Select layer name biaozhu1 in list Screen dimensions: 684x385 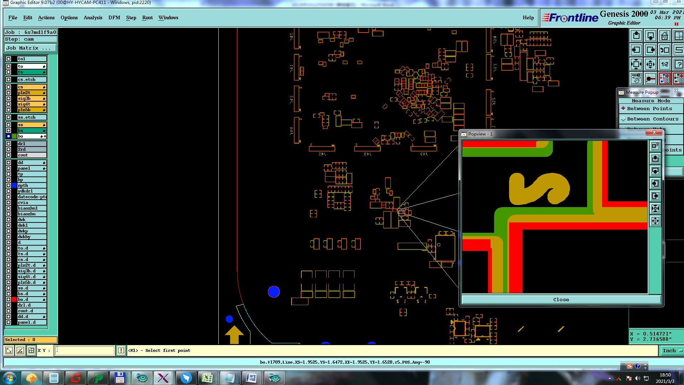point(32,208)
